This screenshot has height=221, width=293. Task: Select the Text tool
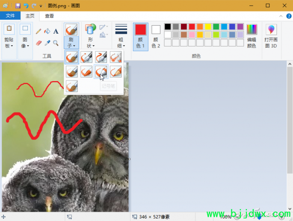click(x=56, y=31)
